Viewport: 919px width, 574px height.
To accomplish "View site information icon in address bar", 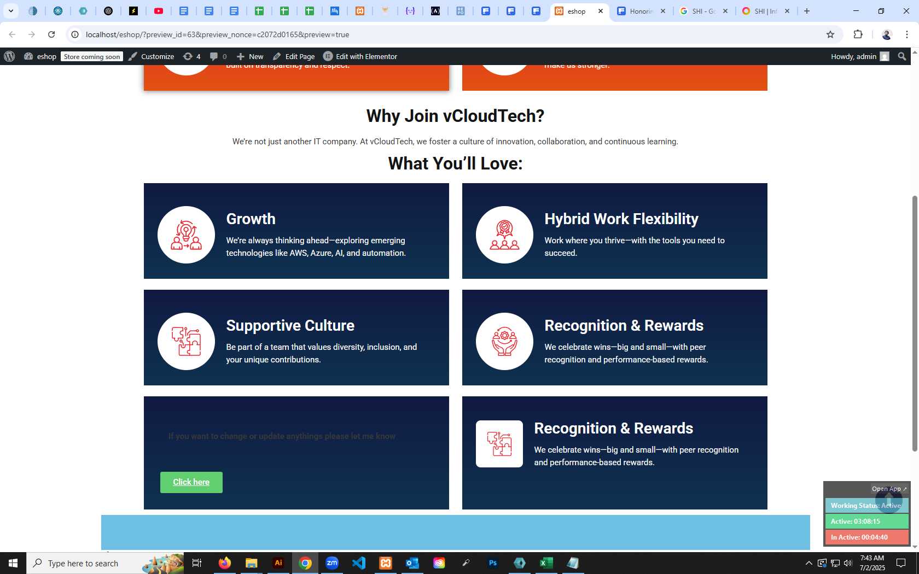I will click(75, 34).
